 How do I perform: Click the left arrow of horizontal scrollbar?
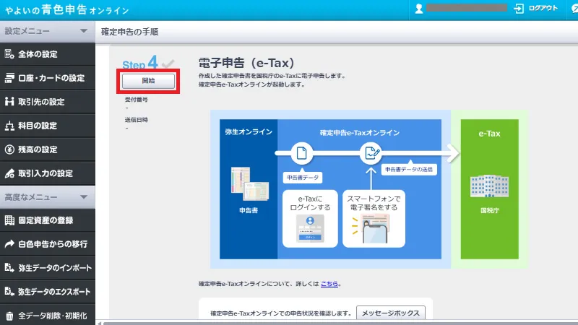(x=99, y=323)
